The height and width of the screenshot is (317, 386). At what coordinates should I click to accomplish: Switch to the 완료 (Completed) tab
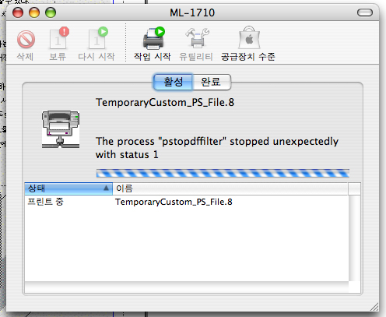[212, 82]
